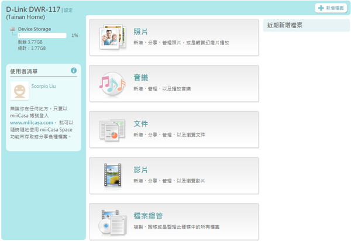Open the 影片 film strip icon
351x241 pixels.
(x=112, y=175)
